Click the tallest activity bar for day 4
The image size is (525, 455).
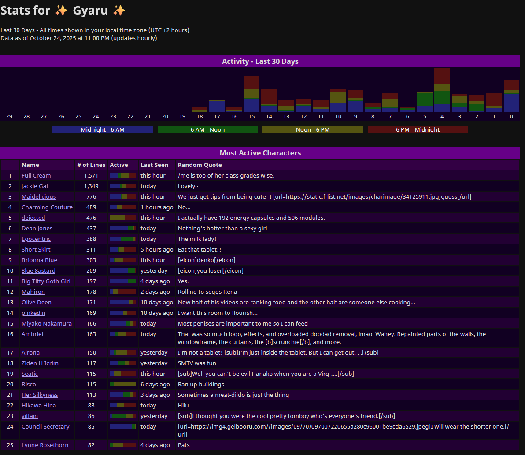click(x=442, y=90)
